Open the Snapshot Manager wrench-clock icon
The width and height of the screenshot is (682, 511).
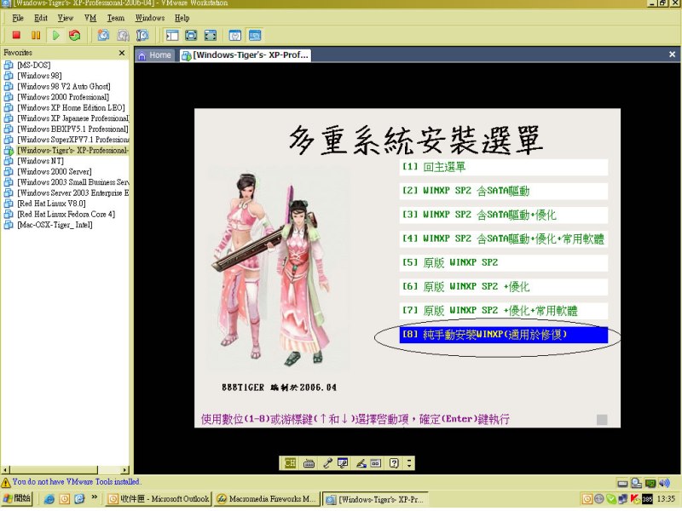(142, 35)
